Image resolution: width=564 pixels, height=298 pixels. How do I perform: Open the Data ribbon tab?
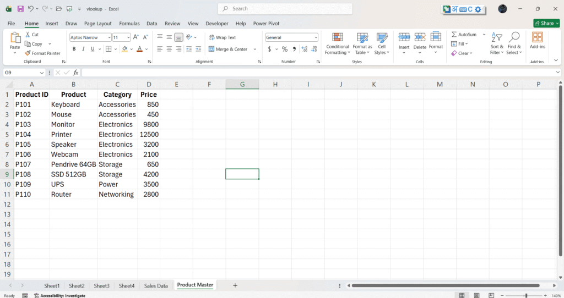pyautogui.click(x=152, y=23)
